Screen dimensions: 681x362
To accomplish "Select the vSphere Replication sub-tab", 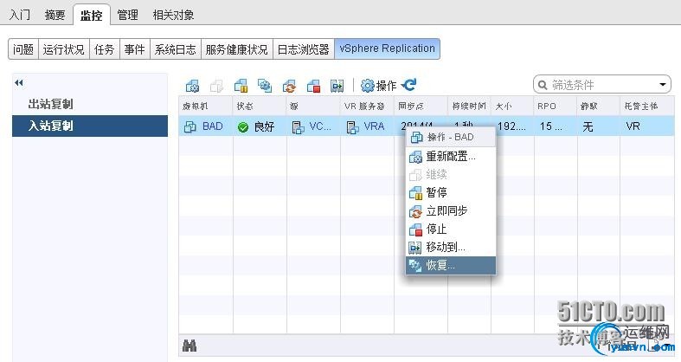I will (x=387, y=48).
